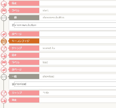
Task: Select the キーコンフィグ orange block
Action: 24,41
